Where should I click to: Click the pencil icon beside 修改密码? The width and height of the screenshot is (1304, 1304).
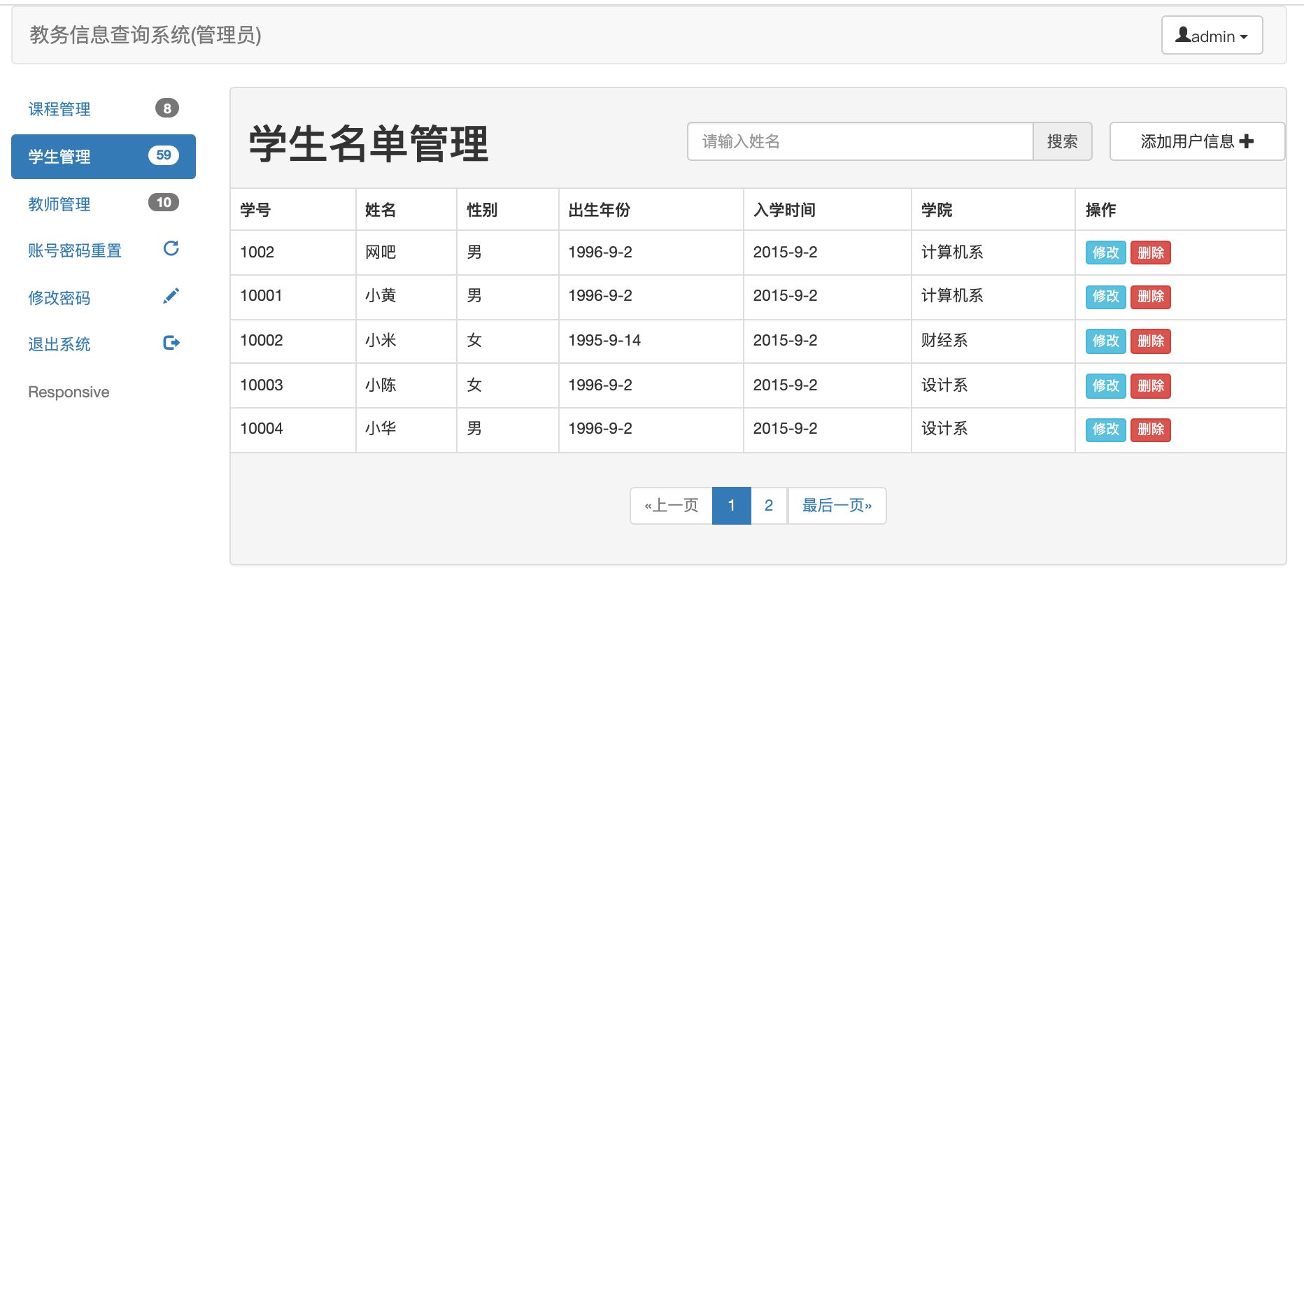[x=171, y=296]
